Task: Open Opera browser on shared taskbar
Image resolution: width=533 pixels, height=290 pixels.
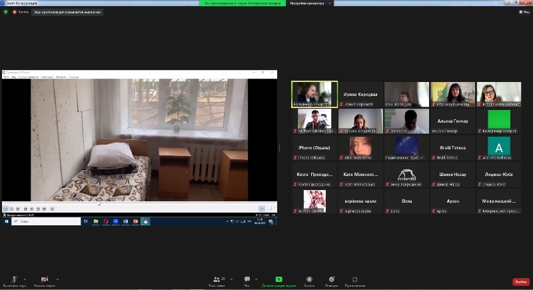Action: coord(106,221)
